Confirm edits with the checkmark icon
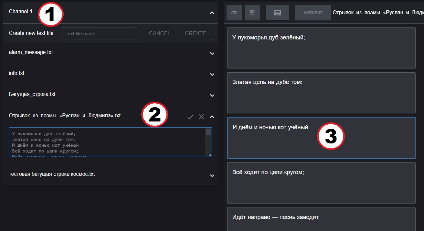 click(190, 117)
